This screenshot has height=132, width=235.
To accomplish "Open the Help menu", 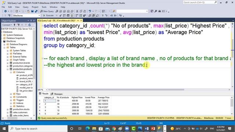I will (x=63, y=7).
